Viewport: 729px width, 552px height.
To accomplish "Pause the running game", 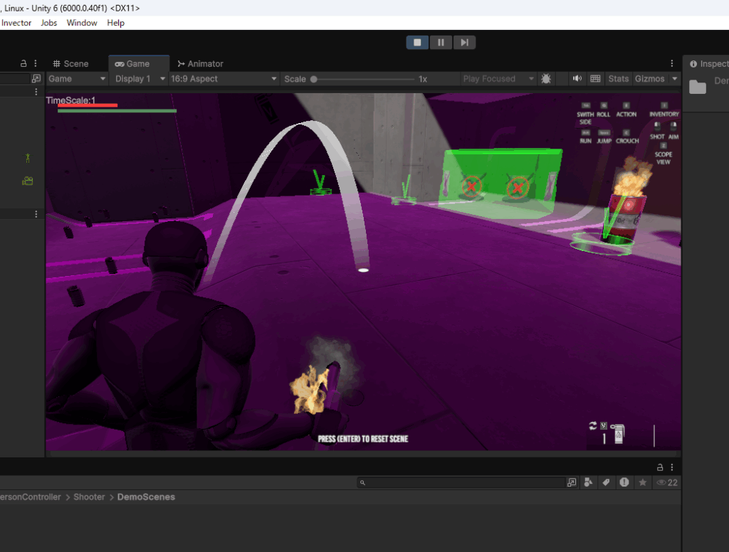I will tap(441, 43).
